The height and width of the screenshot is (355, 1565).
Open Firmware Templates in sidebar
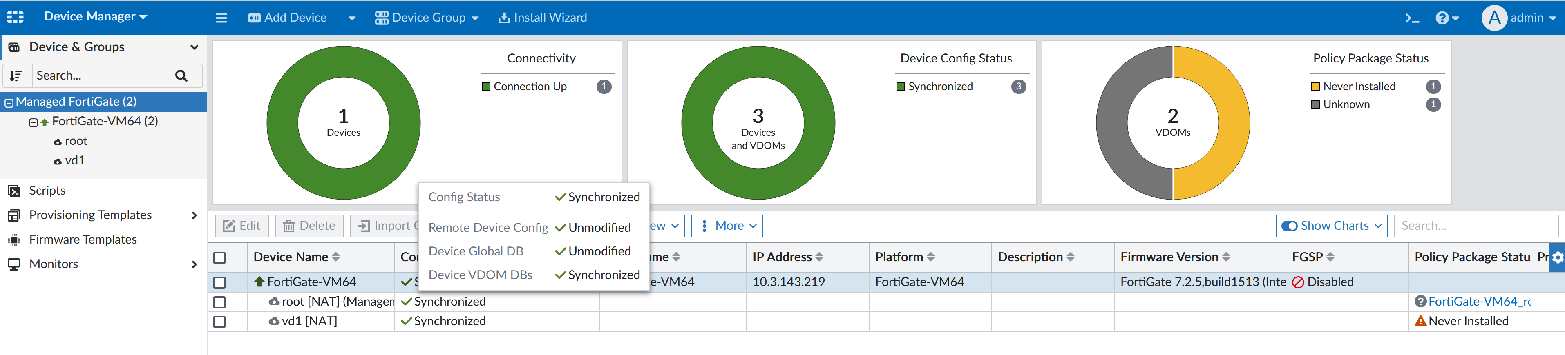pyautogui.click(x=83, y=240)
